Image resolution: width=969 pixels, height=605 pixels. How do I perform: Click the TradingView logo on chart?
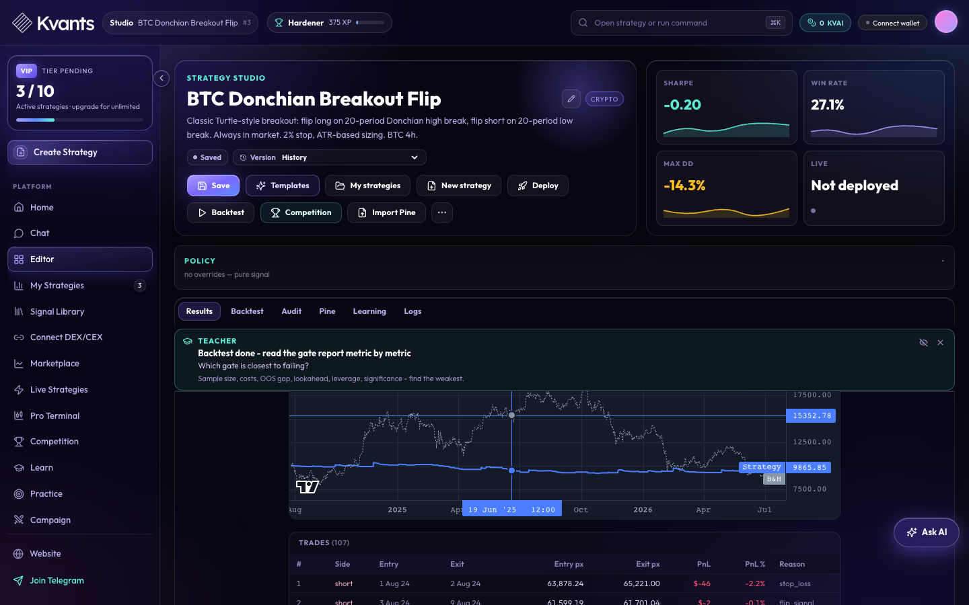pyautogui.click(x=308, y=487)
